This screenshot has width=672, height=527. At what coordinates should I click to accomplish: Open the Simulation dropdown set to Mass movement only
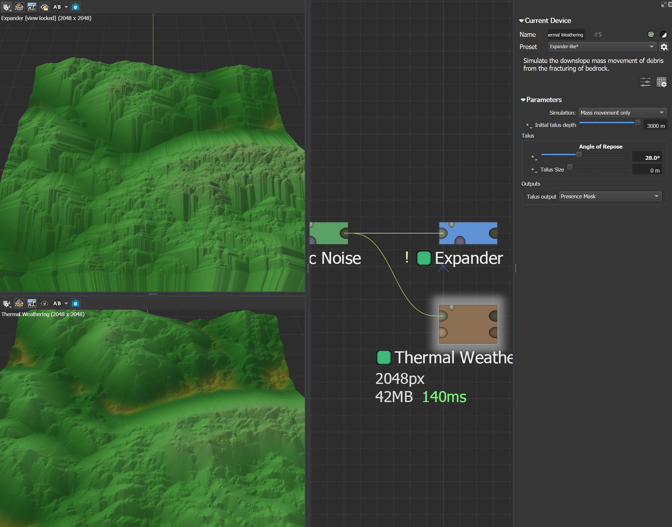[x=622, y=113]
